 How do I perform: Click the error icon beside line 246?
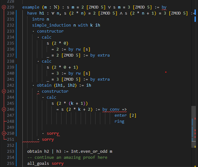4,109
